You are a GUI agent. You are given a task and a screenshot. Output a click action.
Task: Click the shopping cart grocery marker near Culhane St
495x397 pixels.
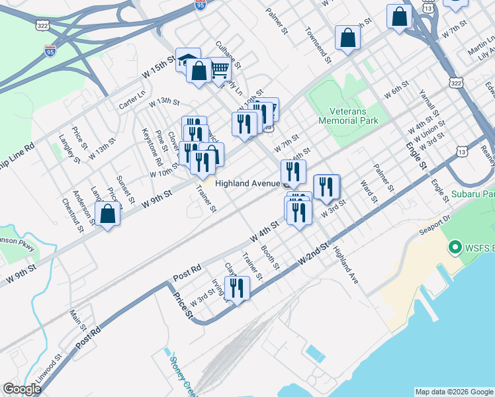coord(221,69)
